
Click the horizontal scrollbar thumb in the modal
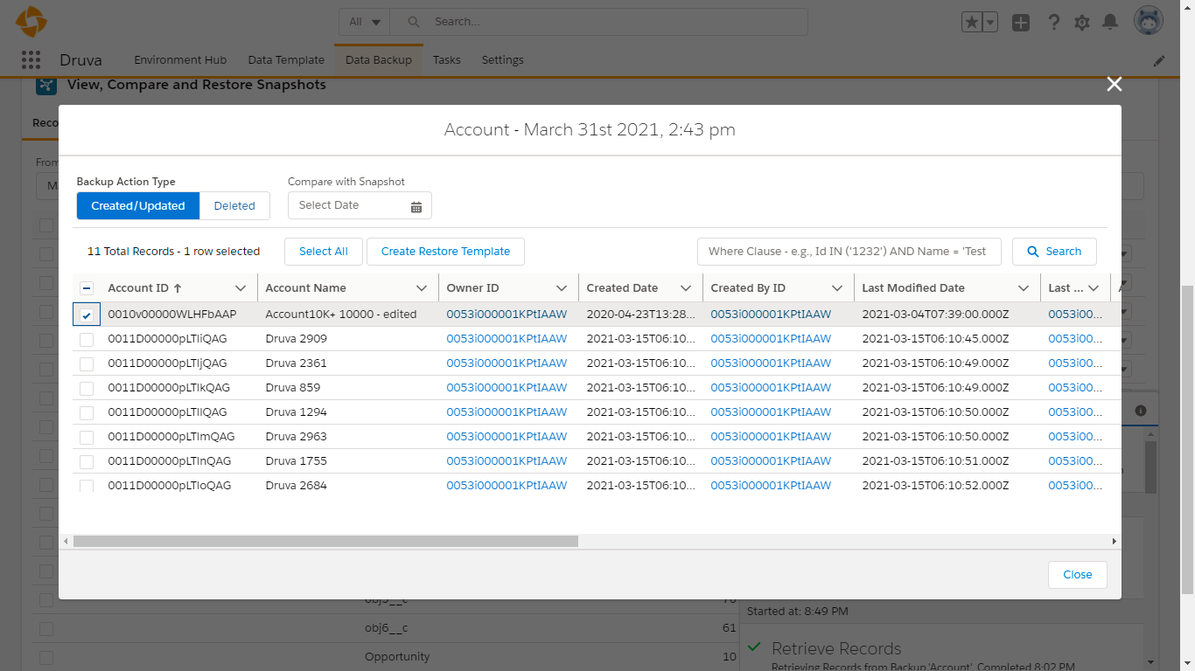point(325,542)
